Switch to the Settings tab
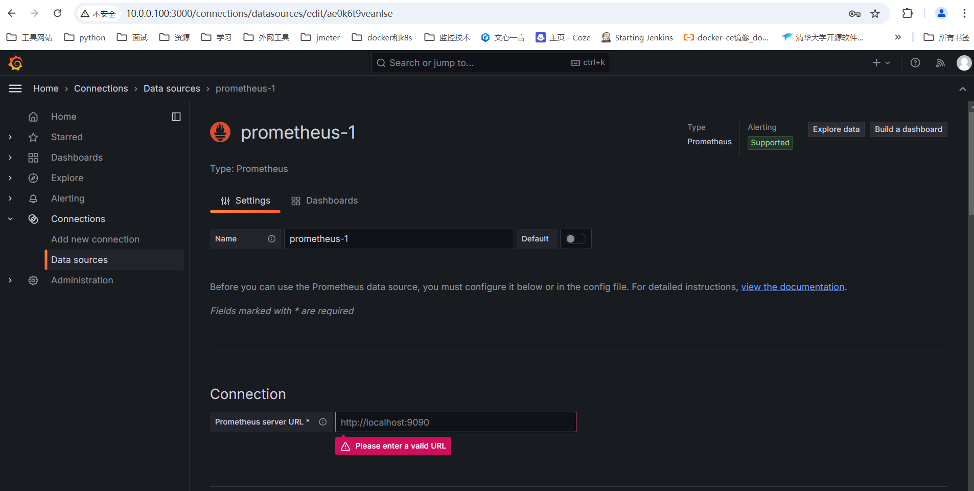 pyautogui.click(x=245, y=200)
